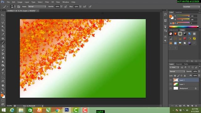Expand the layer Opacity arrow

click(x=199, y=72)
